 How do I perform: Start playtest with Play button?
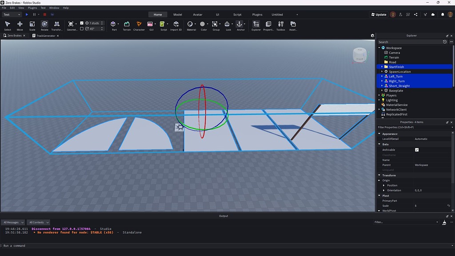point(27,15)
